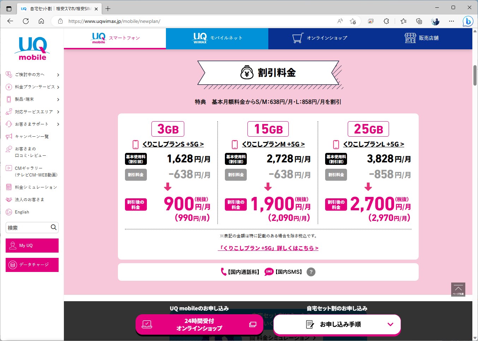Click the 24時間受付 オンラインショップ button
Screen dimensions: 478x341
click(x=199, y=324)
